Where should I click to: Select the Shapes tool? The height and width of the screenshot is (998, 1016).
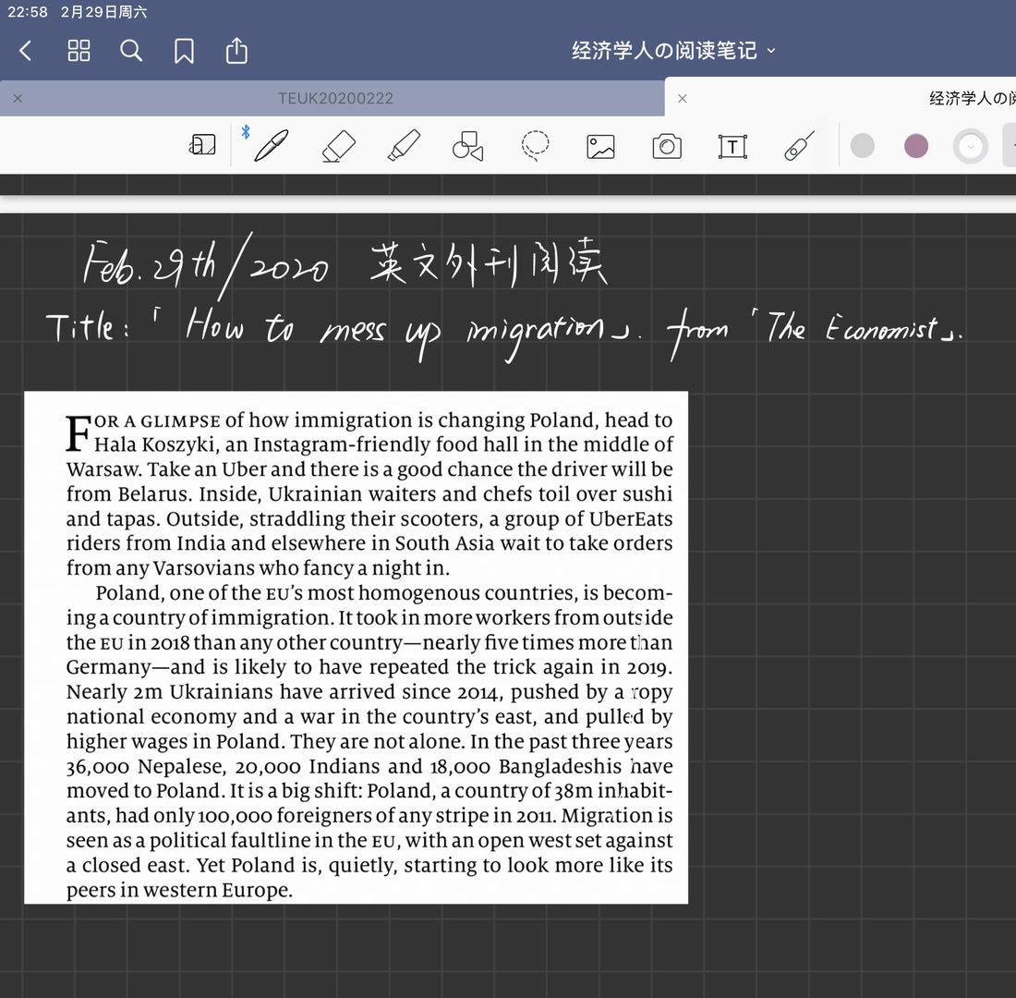point(468,146)
